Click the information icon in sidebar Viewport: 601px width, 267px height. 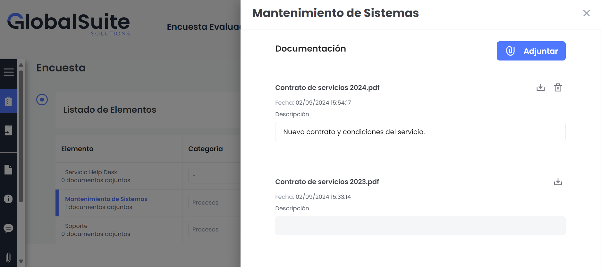(x=8, y=199)
